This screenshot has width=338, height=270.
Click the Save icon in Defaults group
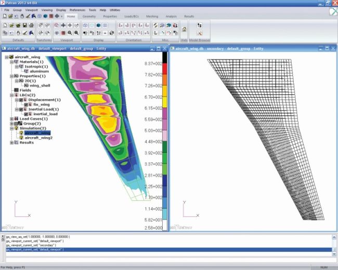(x=24, y=25)
